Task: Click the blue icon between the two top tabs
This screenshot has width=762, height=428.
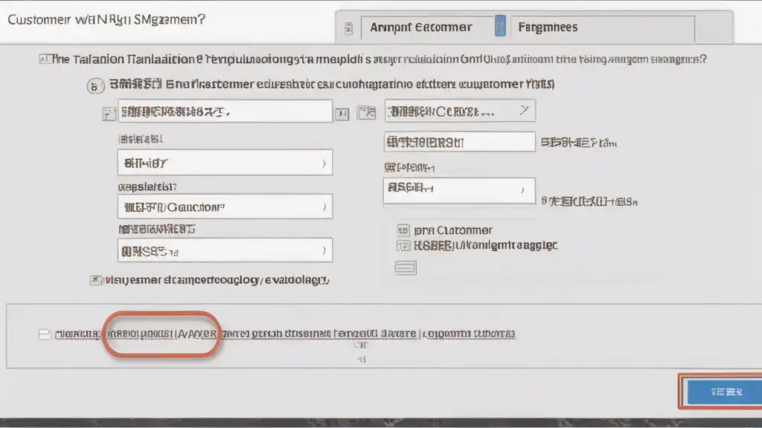Action: click(x=500, y=26)
